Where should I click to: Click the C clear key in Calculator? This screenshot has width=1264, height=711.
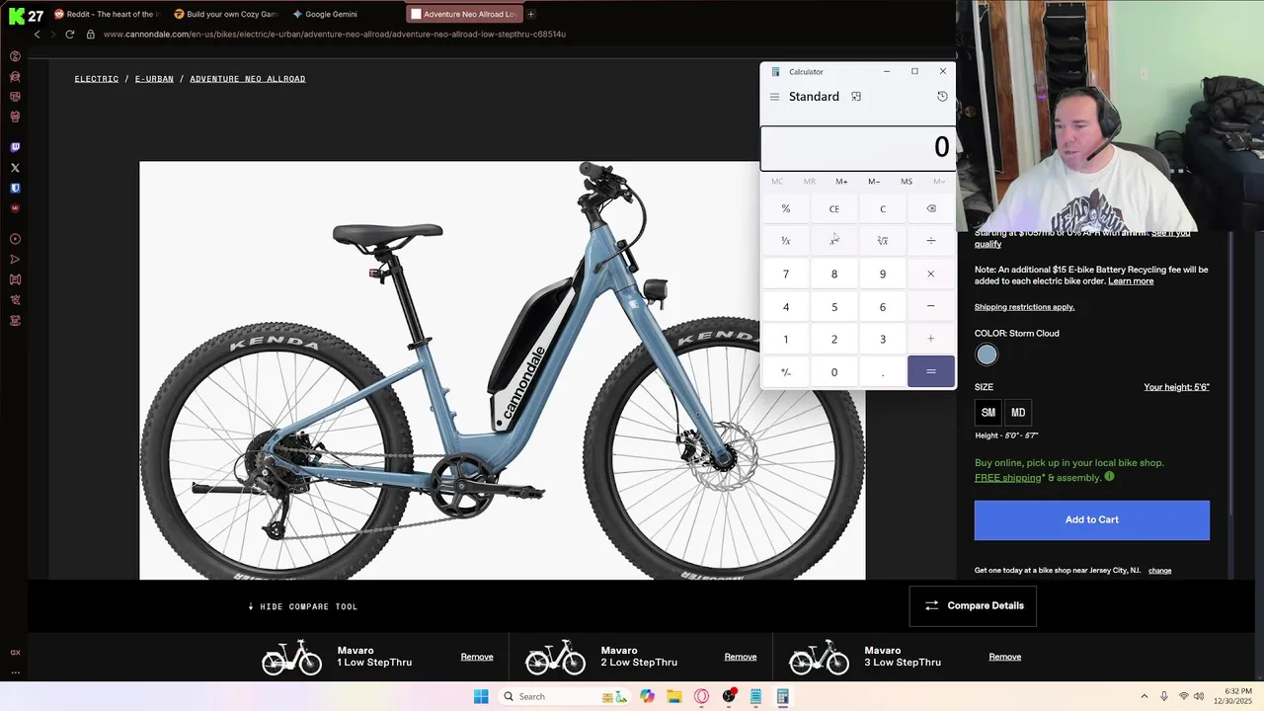point(883,208)
